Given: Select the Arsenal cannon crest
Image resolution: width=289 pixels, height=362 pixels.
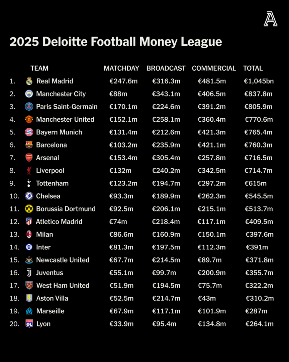Looking at the screenshot, I should tap(29, 158).
